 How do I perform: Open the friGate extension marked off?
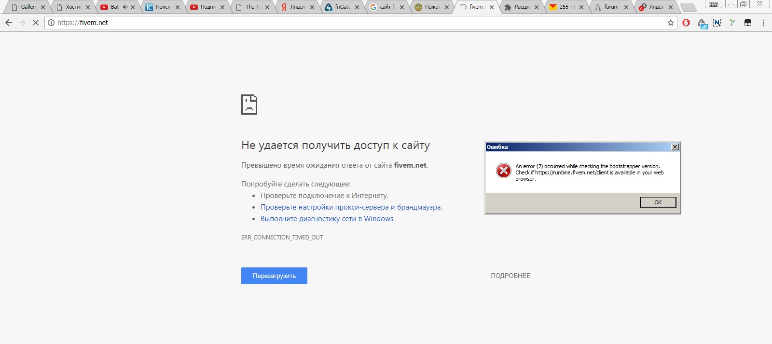[702, 23]
